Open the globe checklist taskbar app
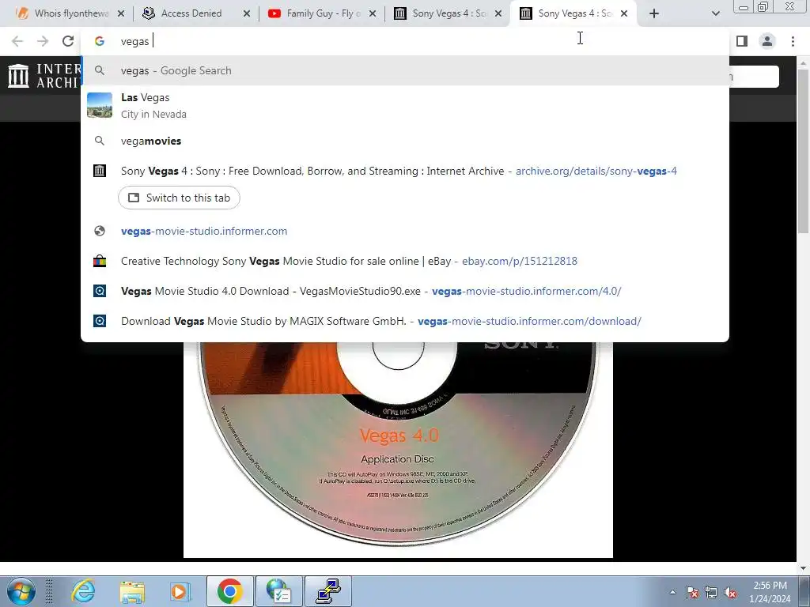 [279, 591]
